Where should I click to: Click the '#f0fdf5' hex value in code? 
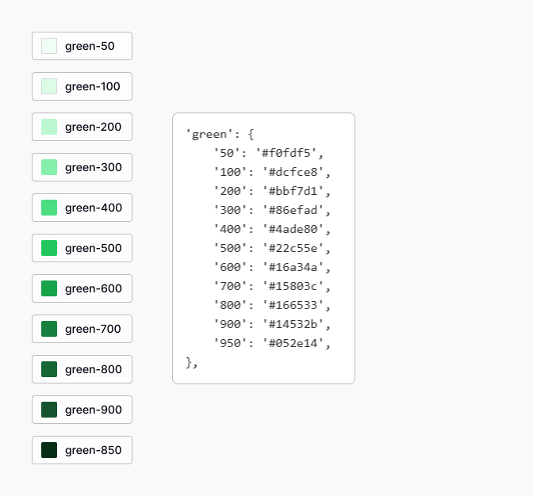click(289, 153)
